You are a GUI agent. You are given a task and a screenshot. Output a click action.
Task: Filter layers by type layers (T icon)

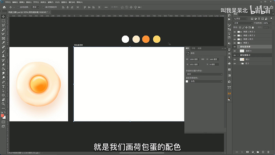(259, 19)
